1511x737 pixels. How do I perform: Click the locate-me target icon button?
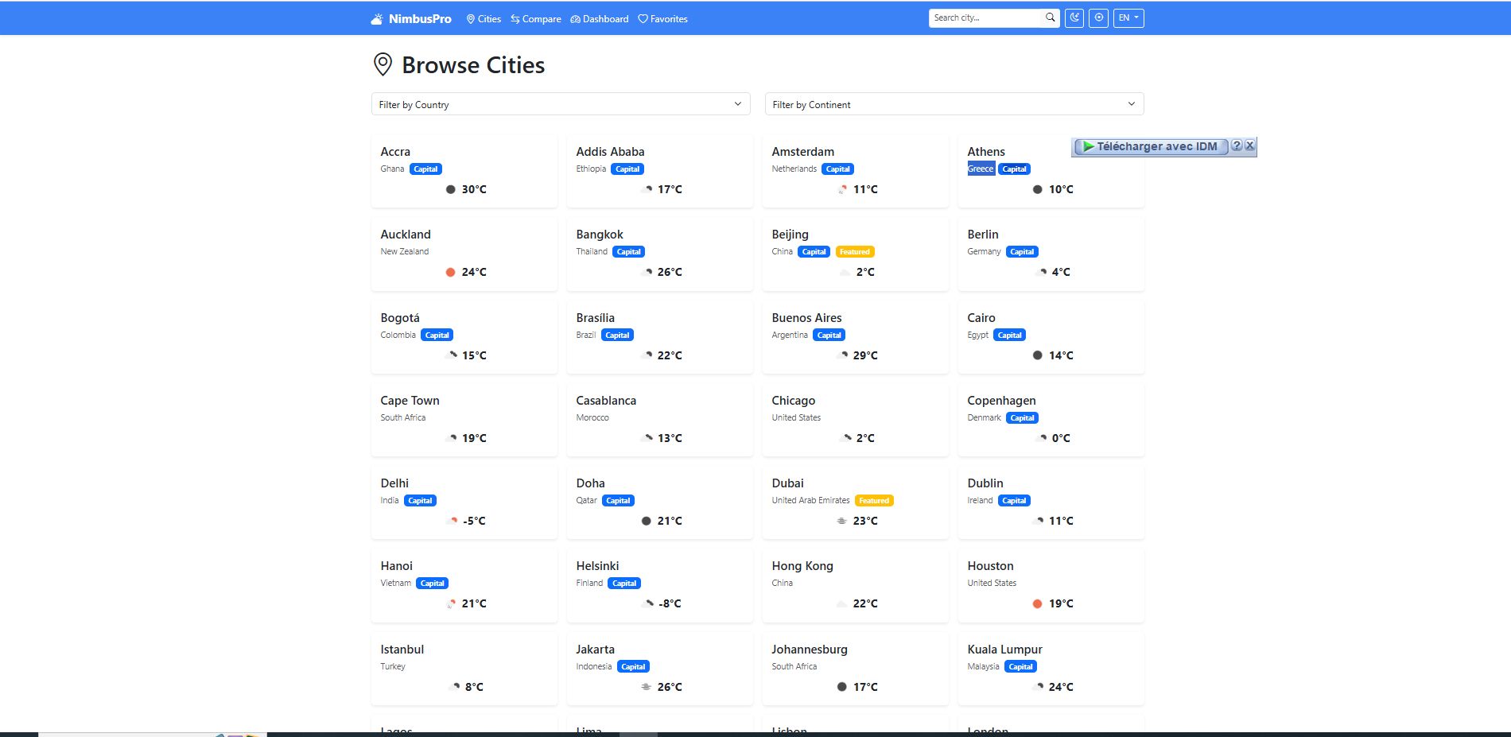click(1098, 17)
